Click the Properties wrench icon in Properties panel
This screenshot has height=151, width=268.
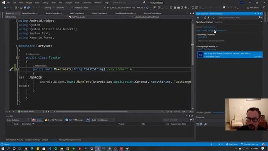(205, 124)
